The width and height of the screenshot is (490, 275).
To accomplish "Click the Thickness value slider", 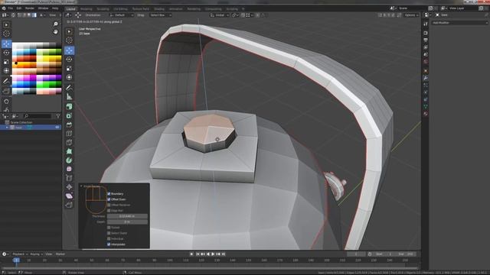I will tap(127, 216).
